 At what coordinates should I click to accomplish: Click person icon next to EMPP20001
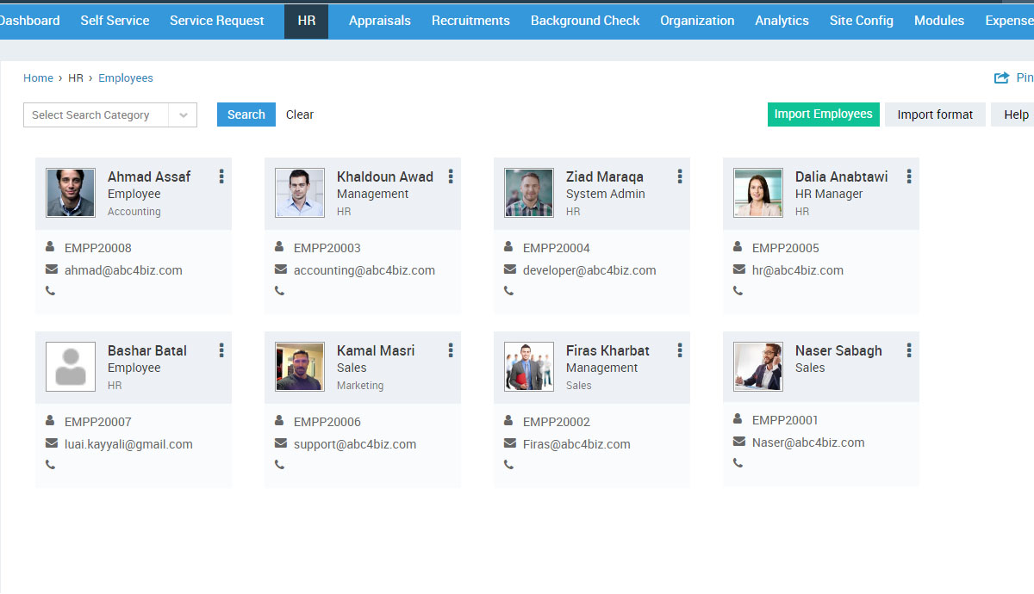(738, 419)
